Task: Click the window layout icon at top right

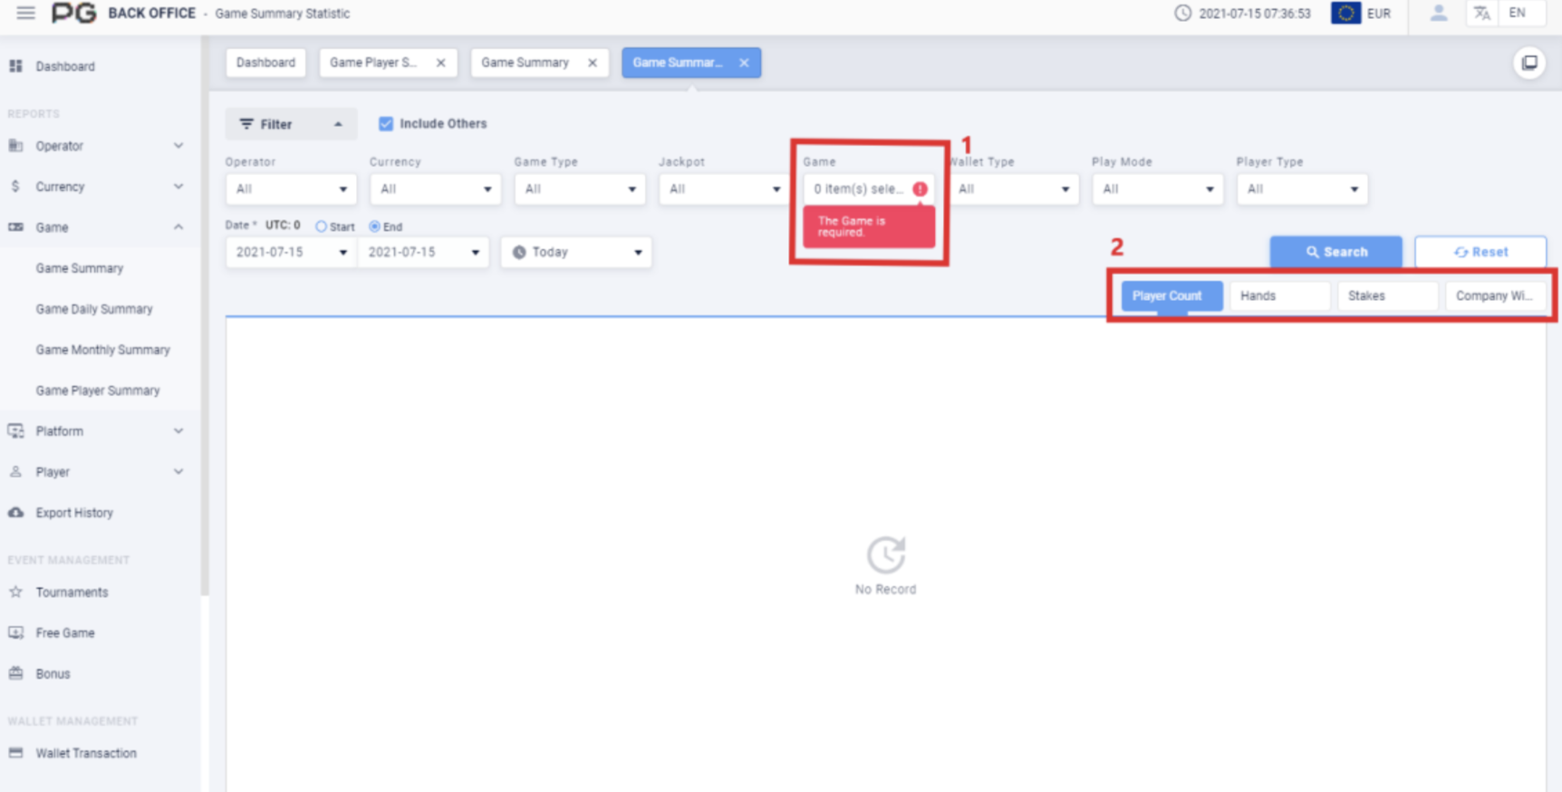Action: (1529, 63)
